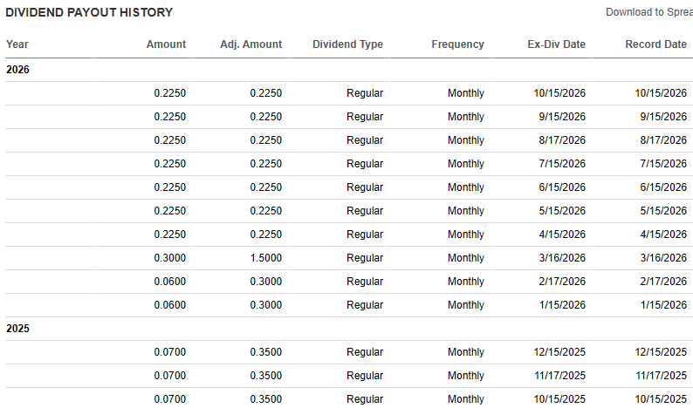
Task: Click Regular type in the 3/16/2026 row
Action: pos(365,258)
